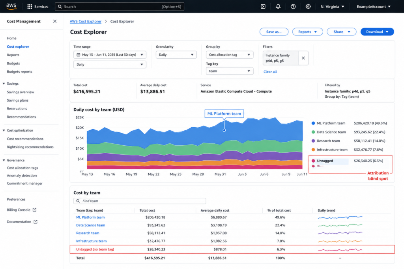Open Budgets reports in sidebar
Viewport: 404px width, 269px height.
point(20,72)
